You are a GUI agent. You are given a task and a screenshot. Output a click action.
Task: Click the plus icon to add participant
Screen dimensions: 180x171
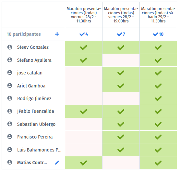point(57,34)
